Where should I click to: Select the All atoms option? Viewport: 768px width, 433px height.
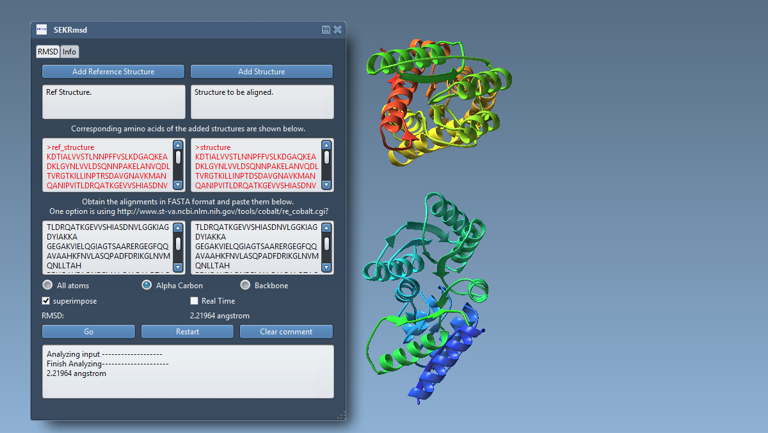coord(47,285)
